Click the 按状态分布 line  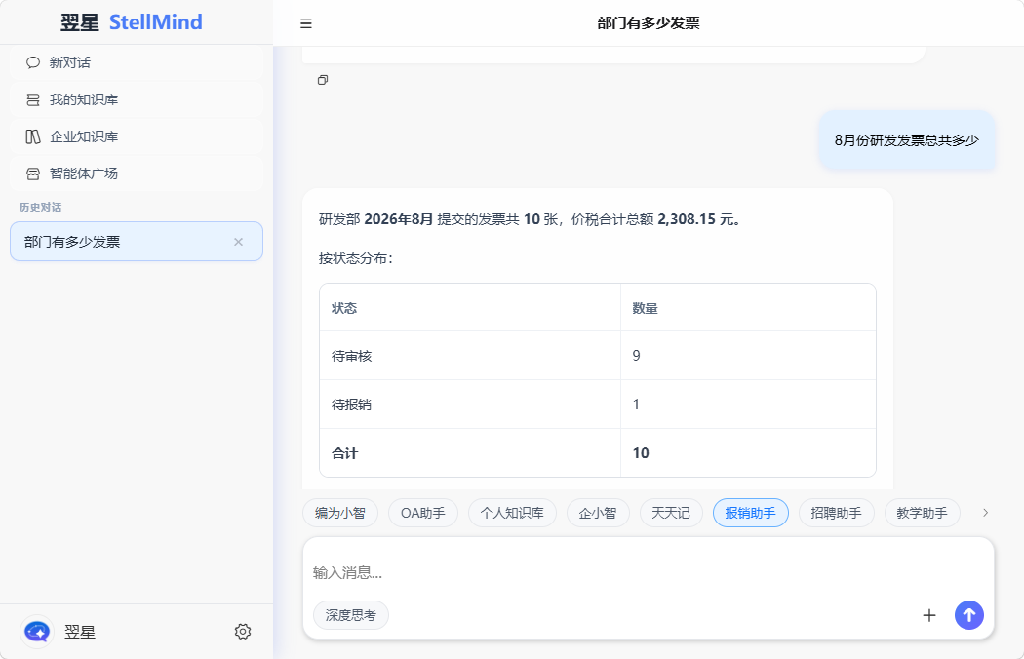356,258
